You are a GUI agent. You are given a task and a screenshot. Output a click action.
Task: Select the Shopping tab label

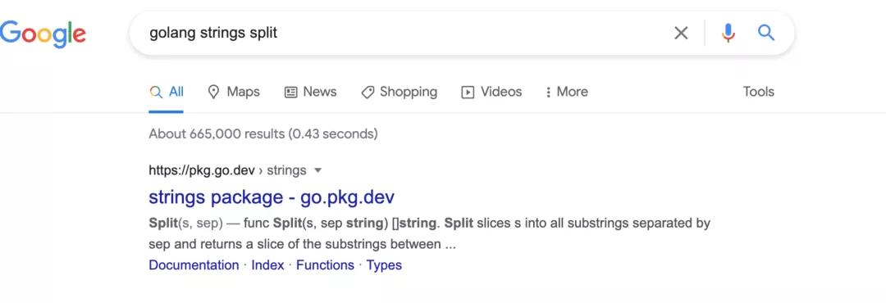(409, 92)
